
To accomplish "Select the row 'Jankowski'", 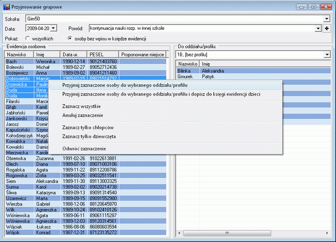I will click(x=27, y=118).
